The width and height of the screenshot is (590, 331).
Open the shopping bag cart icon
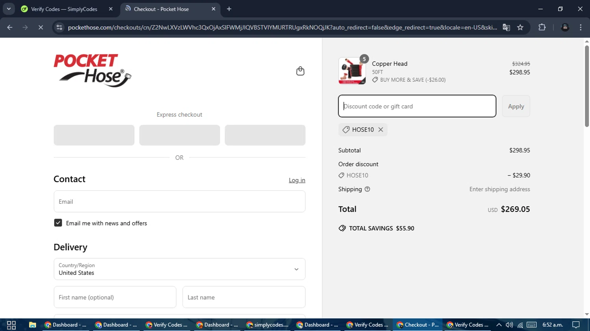[300, 71]
